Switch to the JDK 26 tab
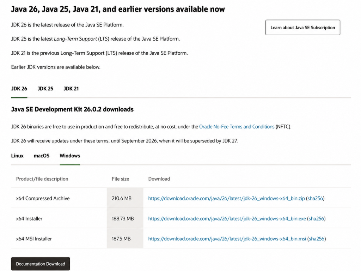Image resolution: width=361 pixels, height=271 pixels. click(19, 89)
